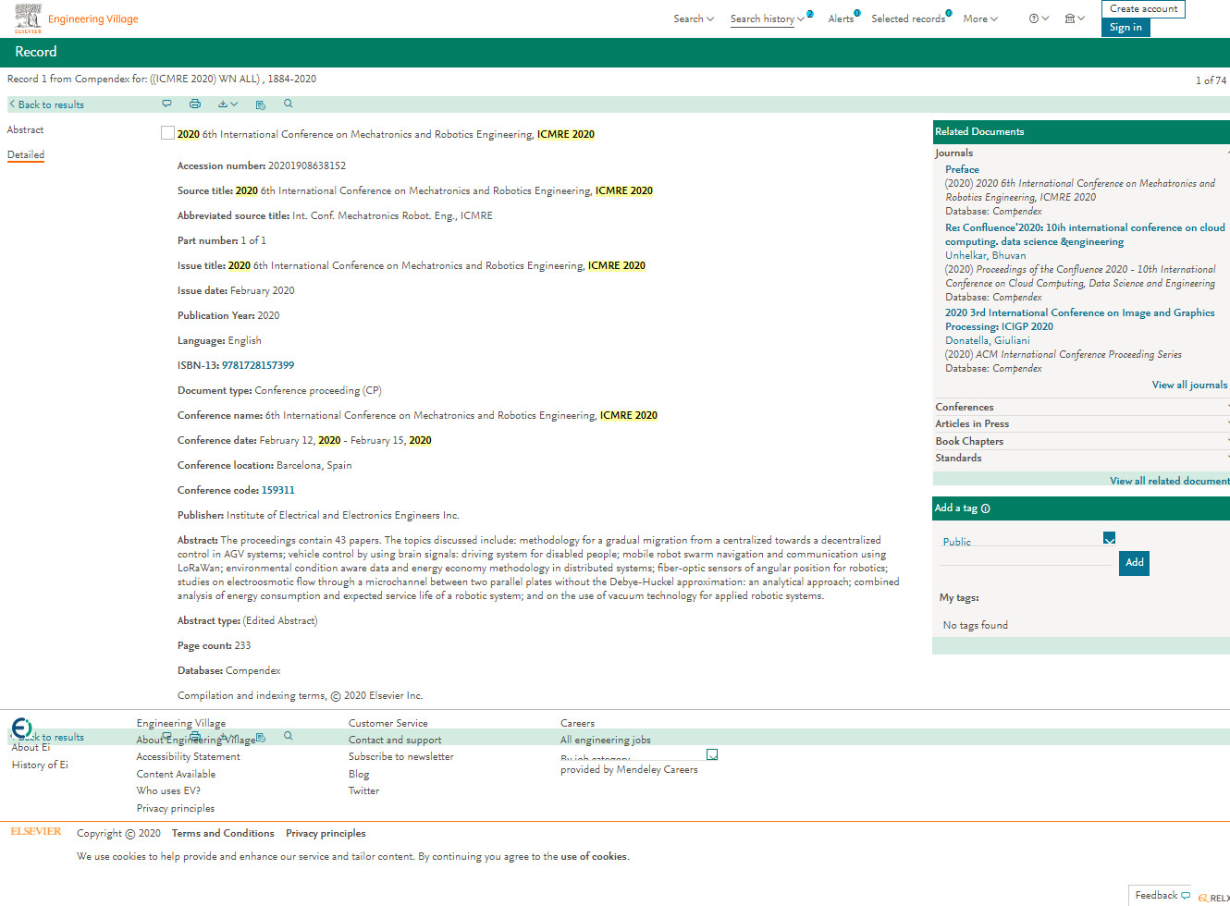Expand the More menu
The height and width of the screenshot is (906, 1230).
[x=980, y=18]
